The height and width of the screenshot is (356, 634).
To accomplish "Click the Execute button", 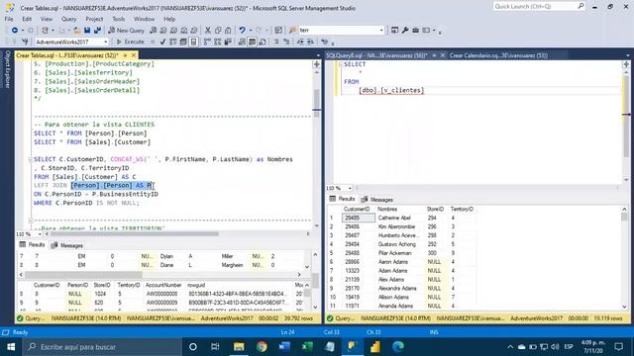I will coord(130,42).
